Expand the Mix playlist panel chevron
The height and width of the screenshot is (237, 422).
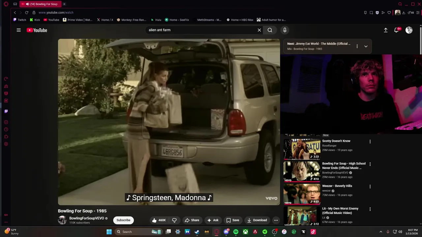click(366, 46)
